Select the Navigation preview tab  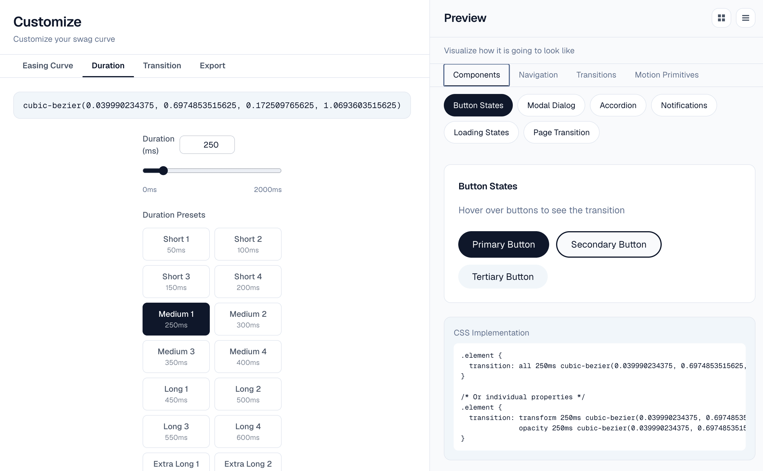(x=538, y=75)
